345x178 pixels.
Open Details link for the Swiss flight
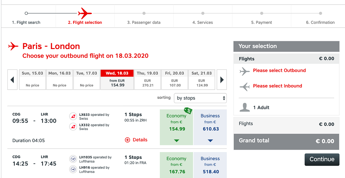pos(140,140)
